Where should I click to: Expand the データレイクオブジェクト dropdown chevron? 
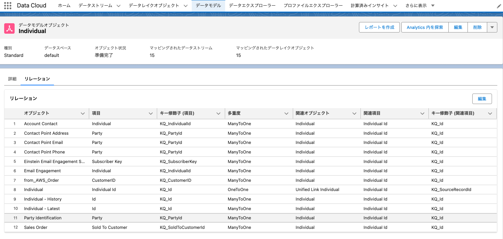(x=185, y=6)
